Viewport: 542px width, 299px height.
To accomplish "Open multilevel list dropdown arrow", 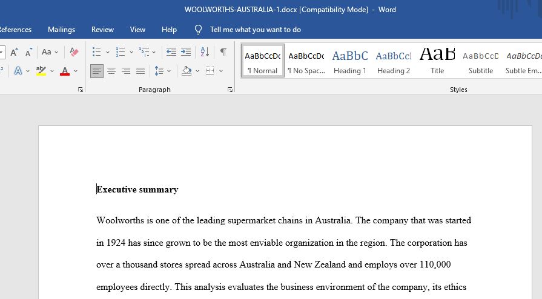I will [154, 52].
